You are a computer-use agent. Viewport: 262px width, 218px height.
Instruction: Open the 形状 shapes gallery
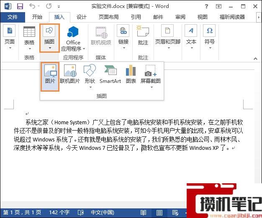(90, 76)
